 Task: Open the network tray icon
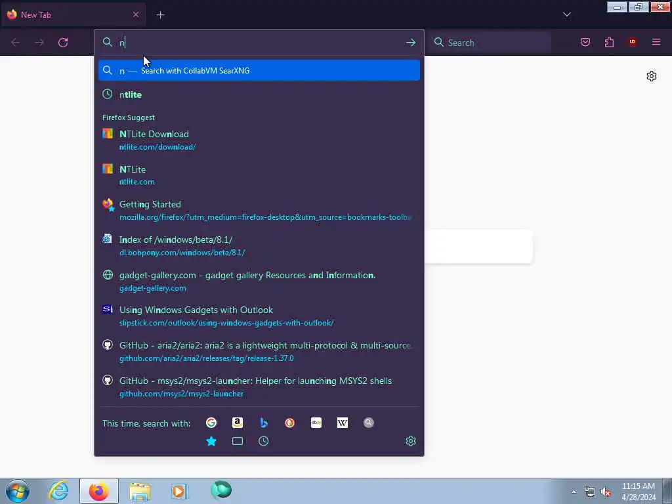[x=590, y=492]
